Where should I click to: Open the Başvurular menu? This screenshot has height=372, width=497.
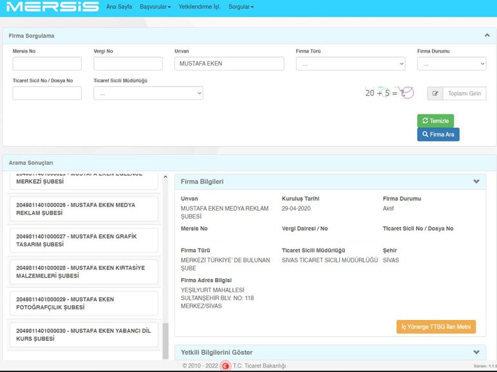pos(155,6)
